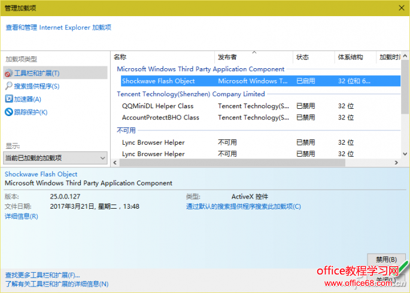Select the Shockwave Flash Object row
The height and width of the screenshot is (293, 410).
(x=158, y=81)
